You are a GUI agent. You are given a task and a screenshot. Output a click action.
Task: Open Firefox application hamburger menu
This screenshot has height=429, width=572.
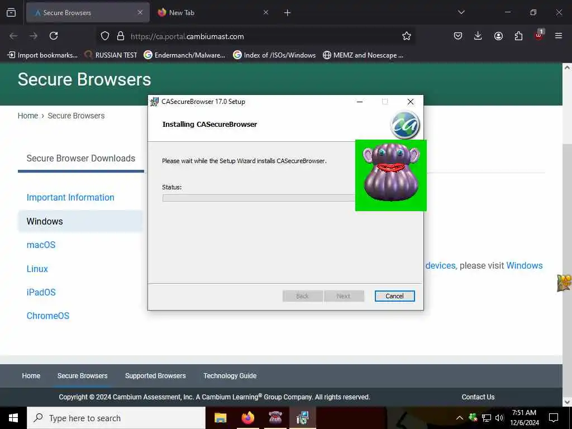click(559, 36)
